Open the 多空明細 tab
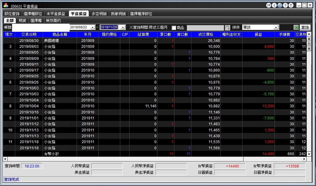Screen dimensions: 316x186 pos(99,14)
